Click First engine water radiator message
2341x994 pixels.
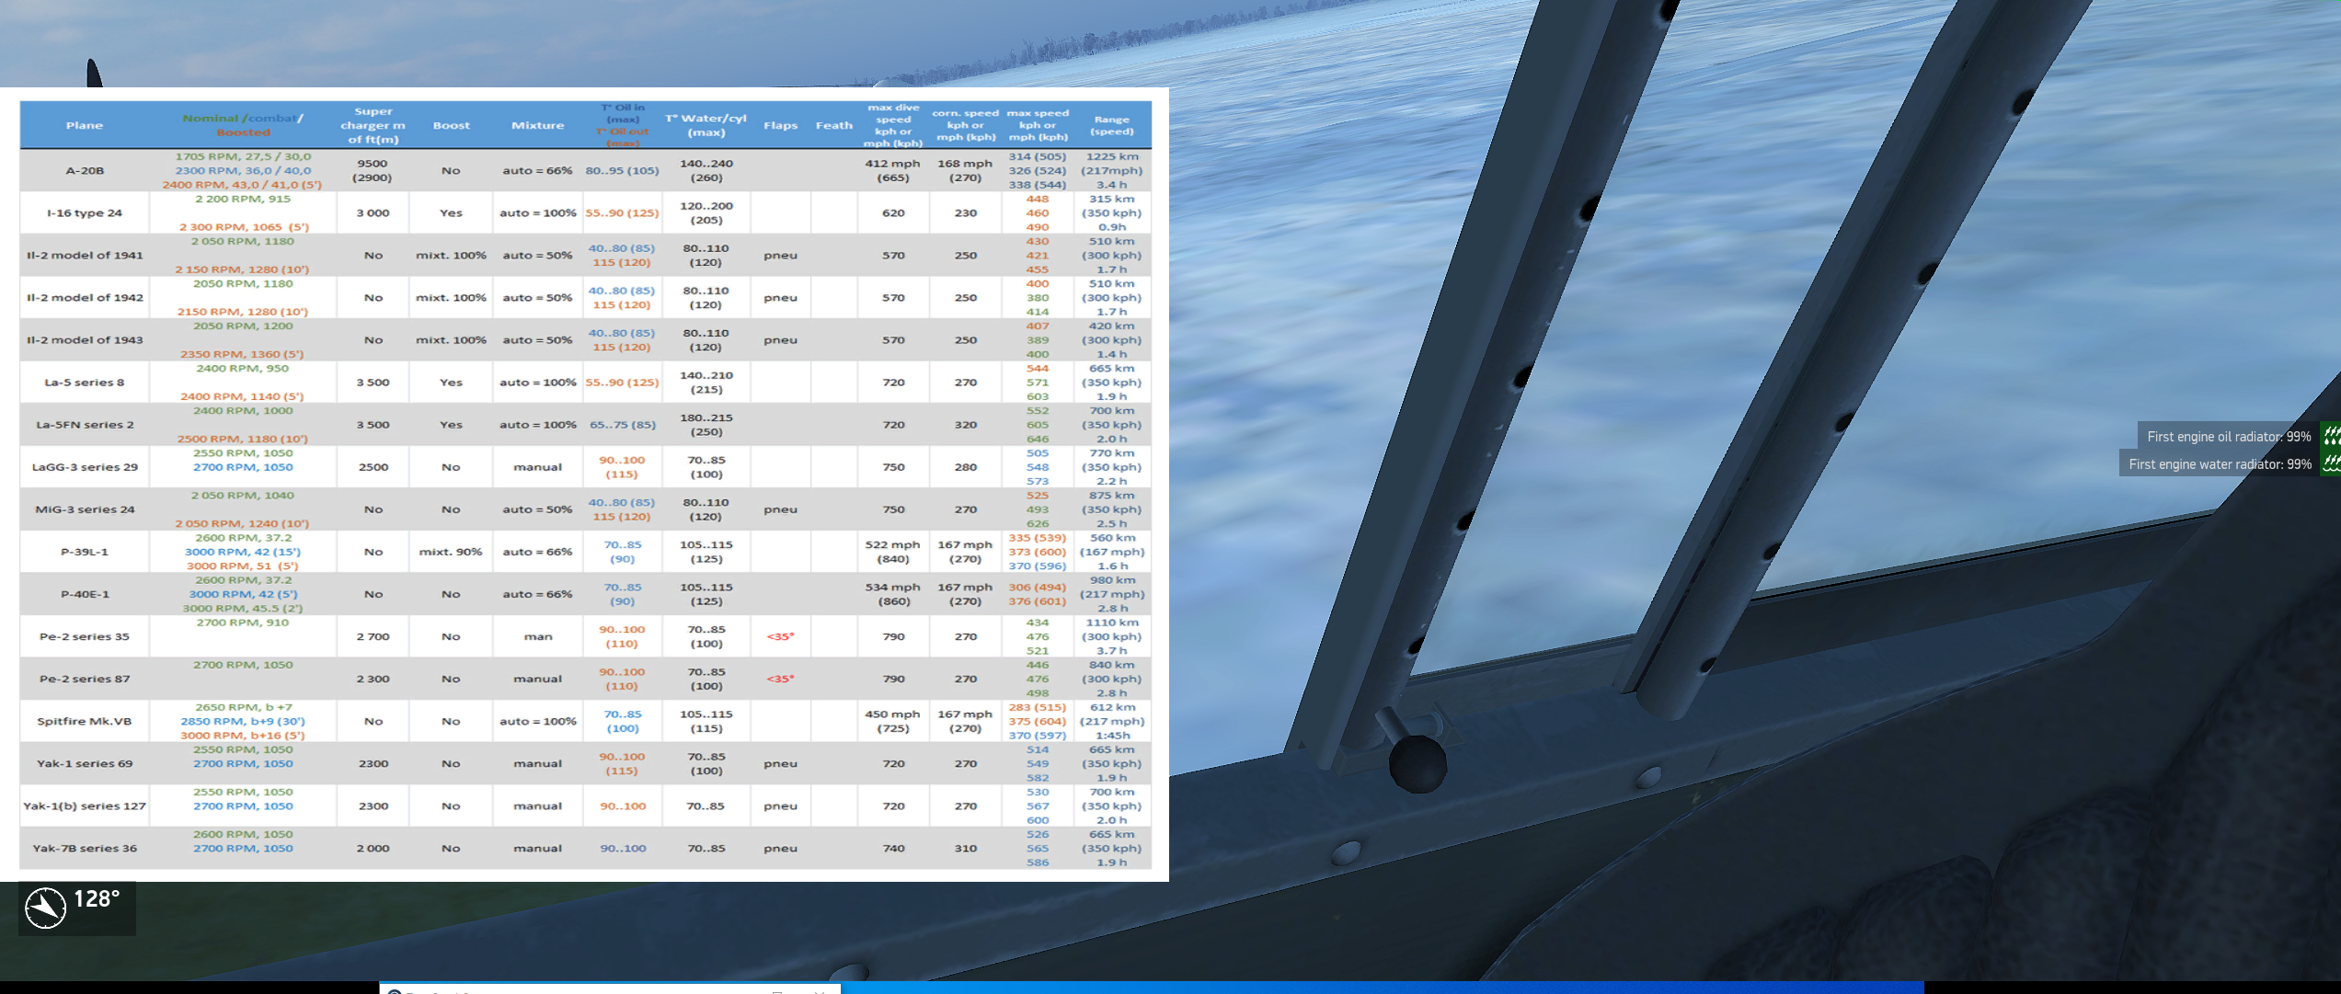point(2219,463)
